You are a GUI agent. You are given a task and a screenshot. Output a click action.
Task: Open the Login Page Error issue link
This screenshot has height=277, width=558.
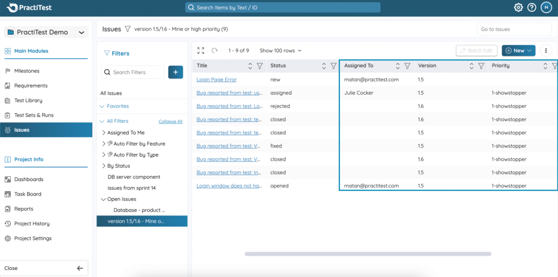coord(216,79)
